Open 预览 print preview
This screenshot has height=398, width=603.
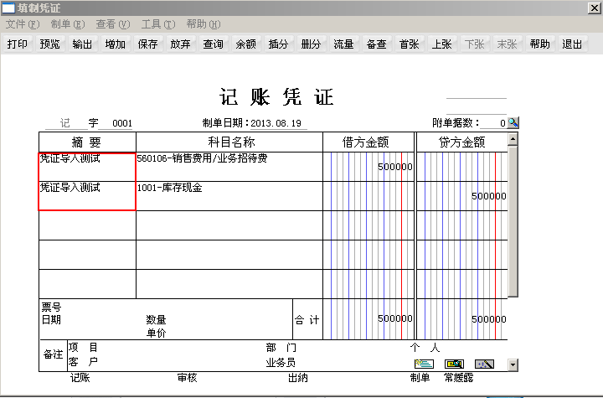(49, 44)
